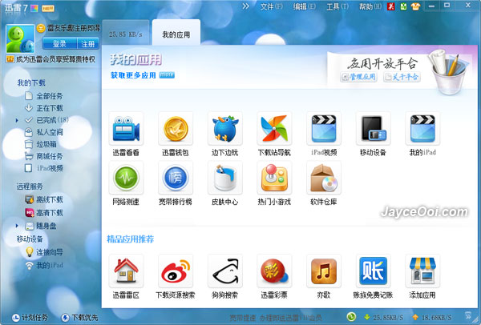
Task: Click the 添加应用 store icon
Action: pyautogui.click(x=422, y=271)
